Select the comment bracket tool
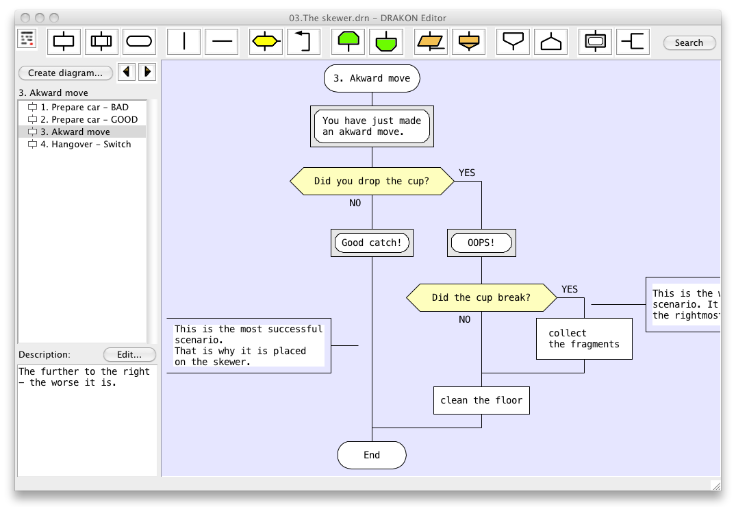 [x=633, y=42]
